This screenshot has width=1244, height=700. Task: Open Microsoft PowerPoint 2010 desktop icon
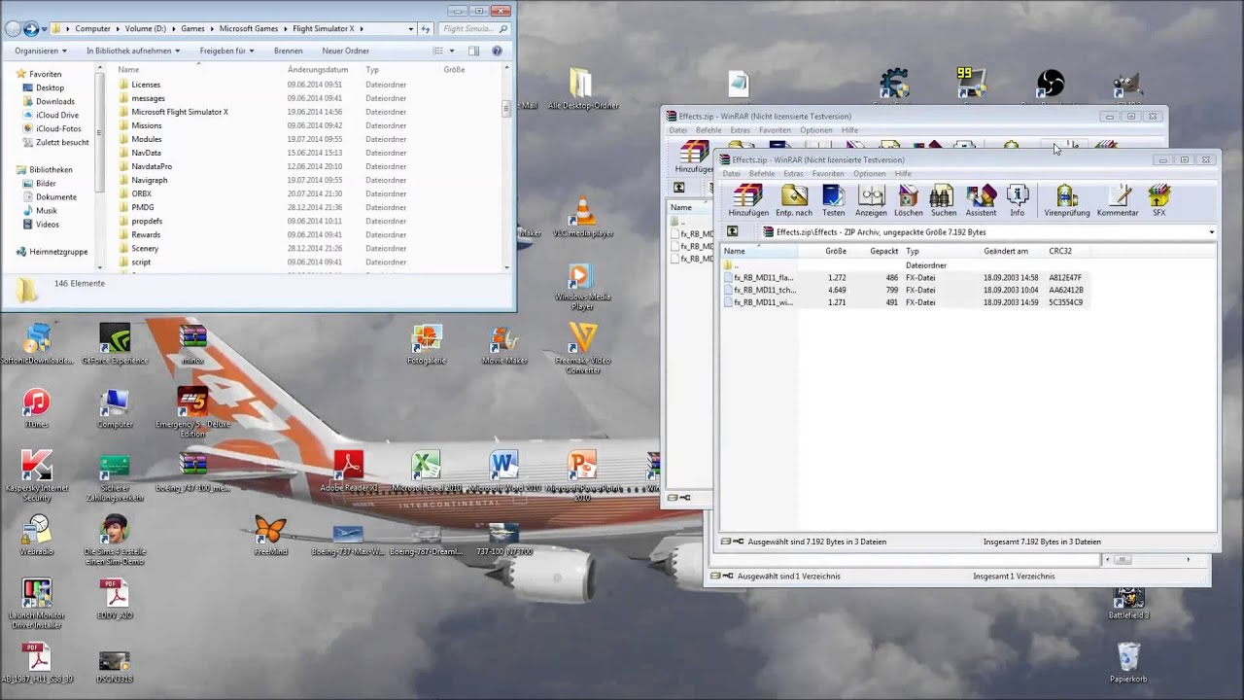click(582, 475)
